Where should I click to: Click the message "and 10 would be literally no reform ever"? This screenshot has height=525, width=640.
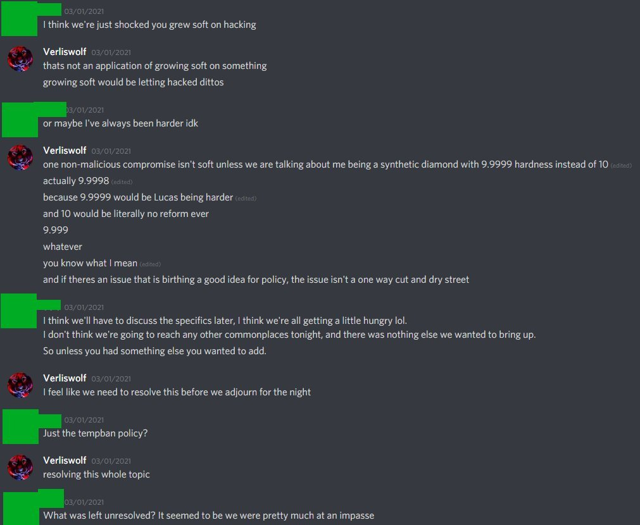coord(126,214)
